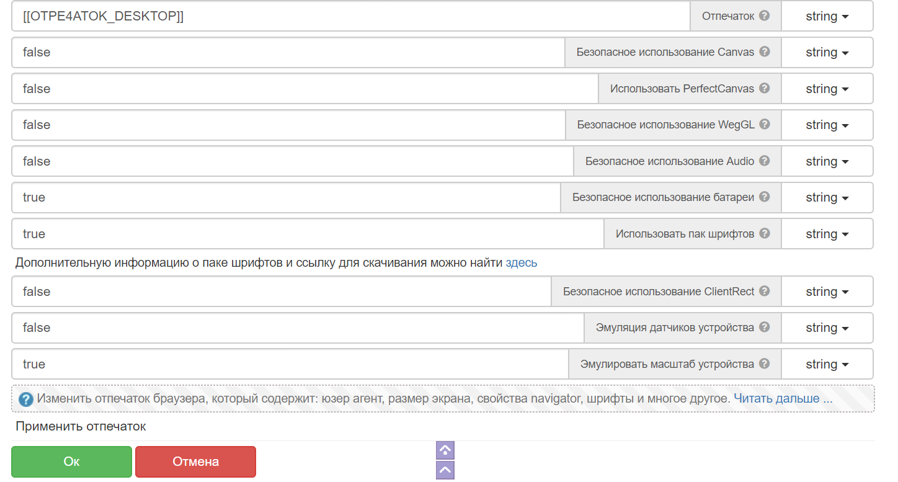This screenshot has width=898, height=482.
Task: Click help icon for Использовать пак шрифтов
Action: tap(764, 233)
